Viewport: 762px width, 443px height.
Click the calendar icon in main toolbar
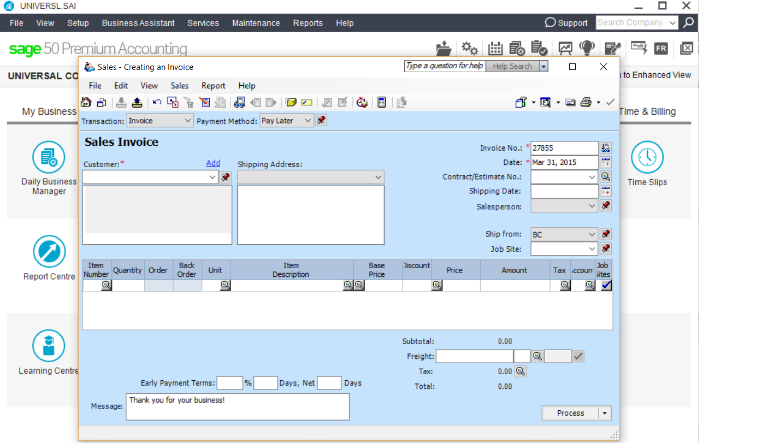[x=495, y=48]
